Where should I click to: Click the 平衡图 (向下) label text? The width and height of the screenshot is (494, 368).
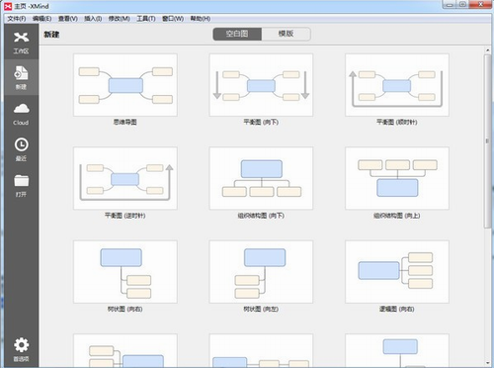(x=261, y=123)
